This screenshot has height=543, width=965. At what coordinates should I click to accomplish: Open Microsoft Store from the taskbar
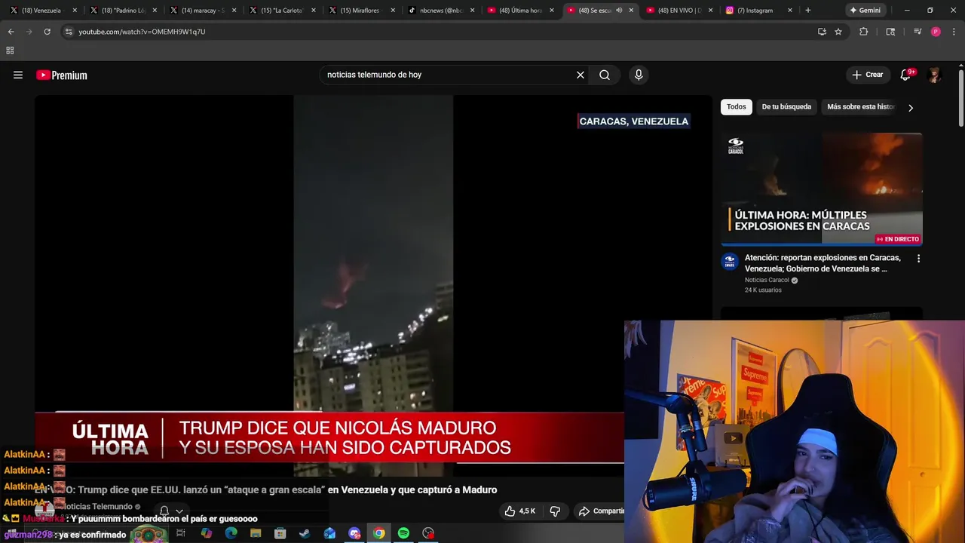coord(280,533)
